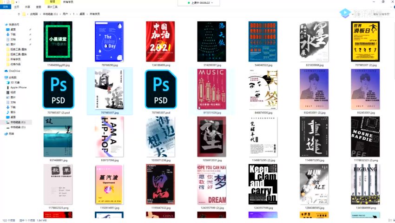Image resolution: width=395 pixels, height=223 pixels.
Task: Select the 水墨 ink poster thumbnail
Action: click(x=314, y=41)
